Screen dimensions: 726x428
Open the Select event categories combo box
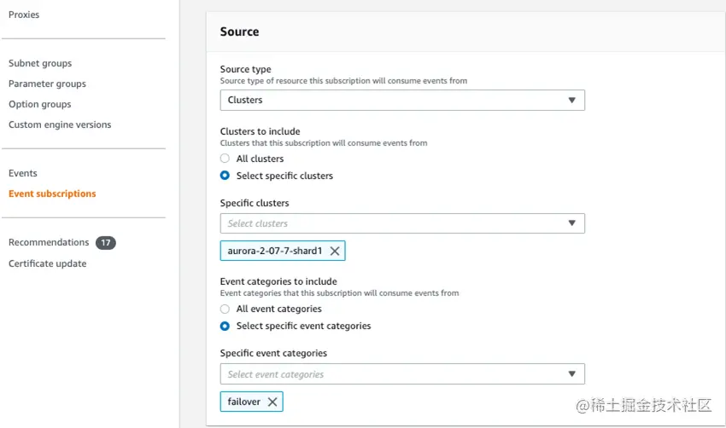coord(393,375)
